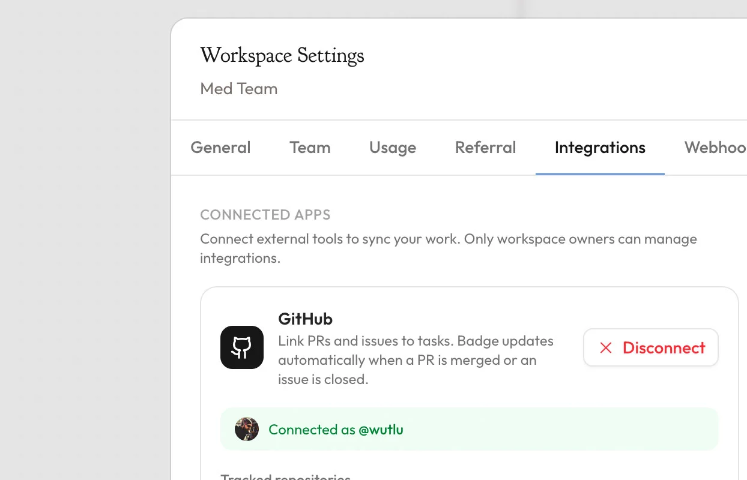Click the active Integrations tab

(x=600, y=148)
